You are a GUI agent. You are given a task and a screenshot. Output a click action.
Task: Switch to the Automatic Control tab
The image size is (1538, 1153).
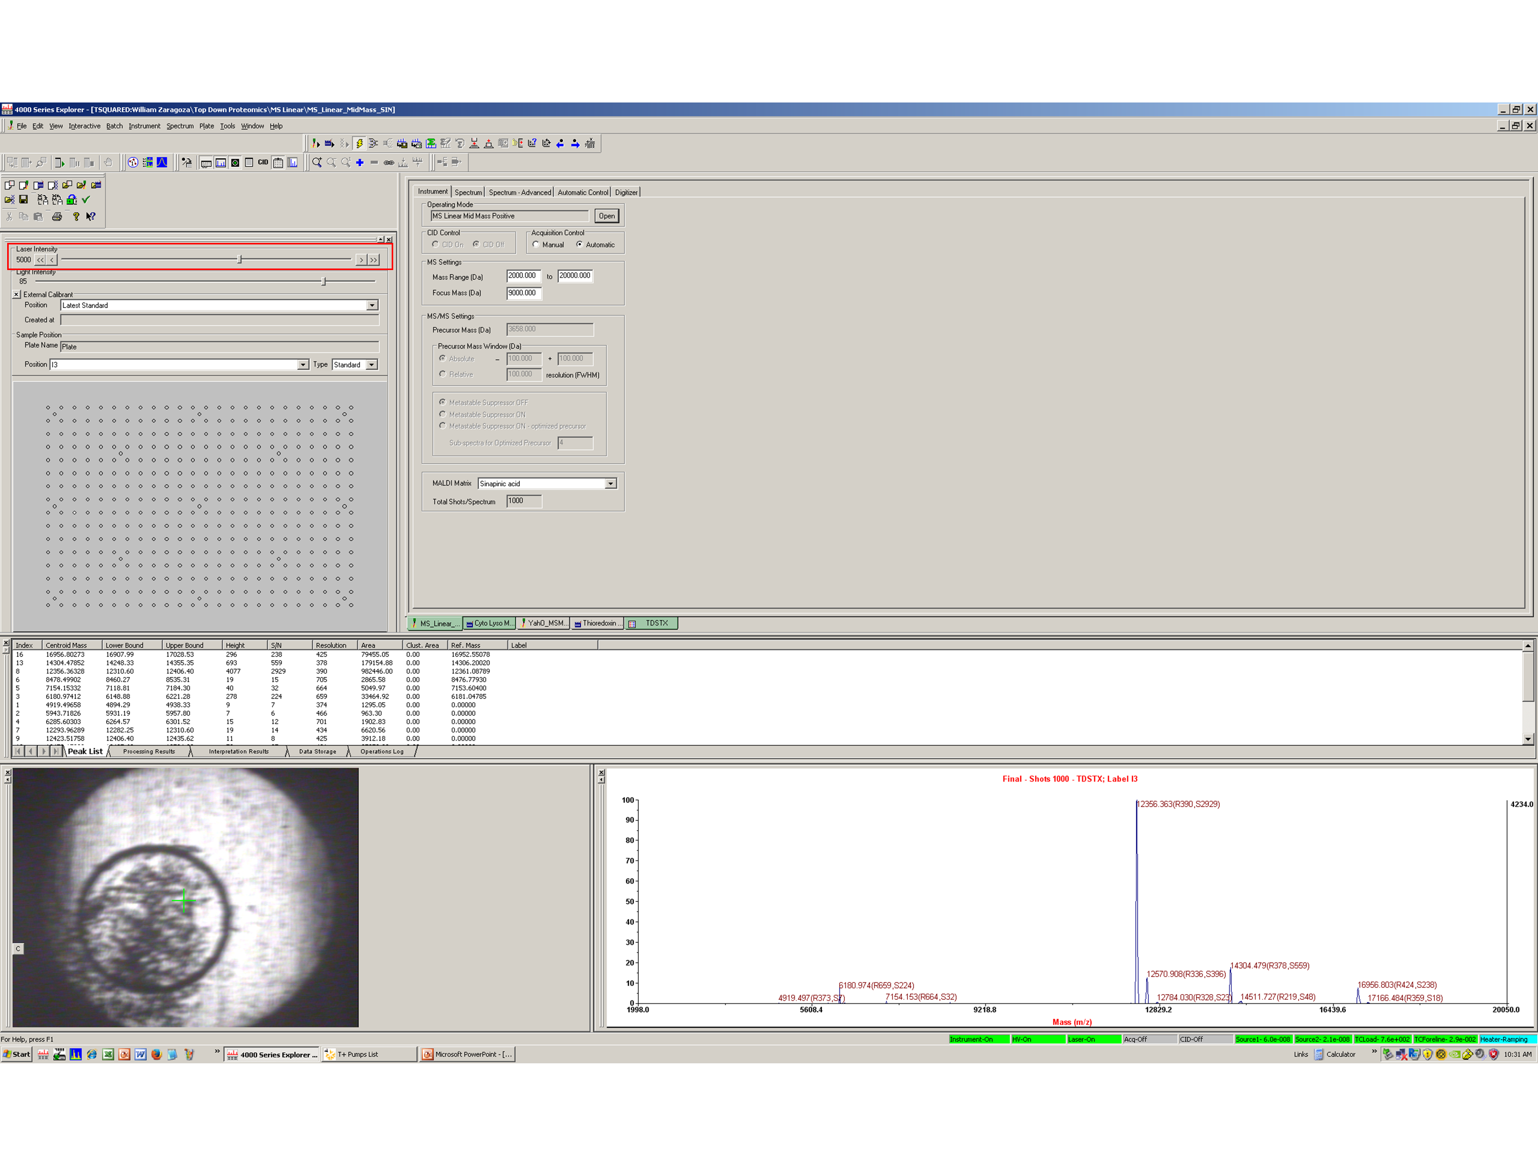(583, 193)
